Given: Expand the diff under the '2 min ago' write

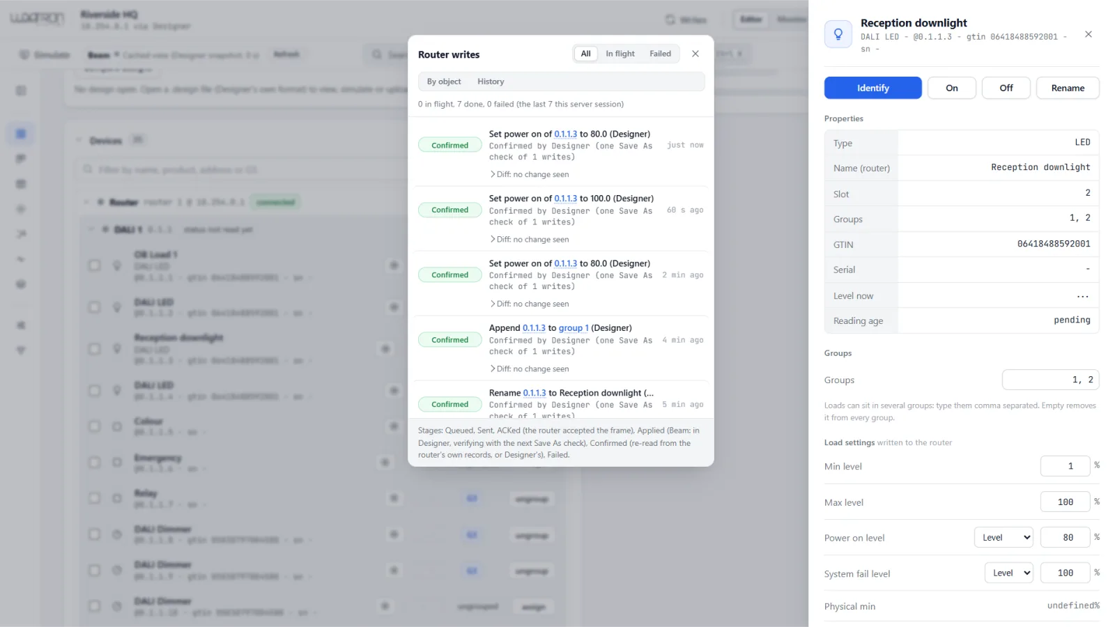Looking at the screenshot, I should 530,304.
